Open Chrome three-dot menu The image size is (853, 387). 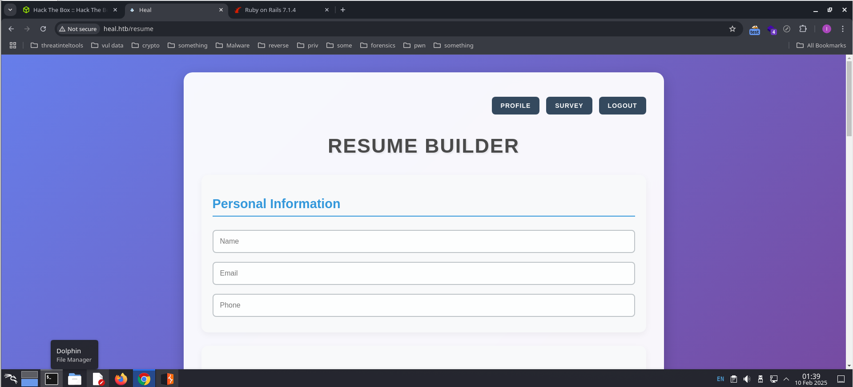coord(842,29)
